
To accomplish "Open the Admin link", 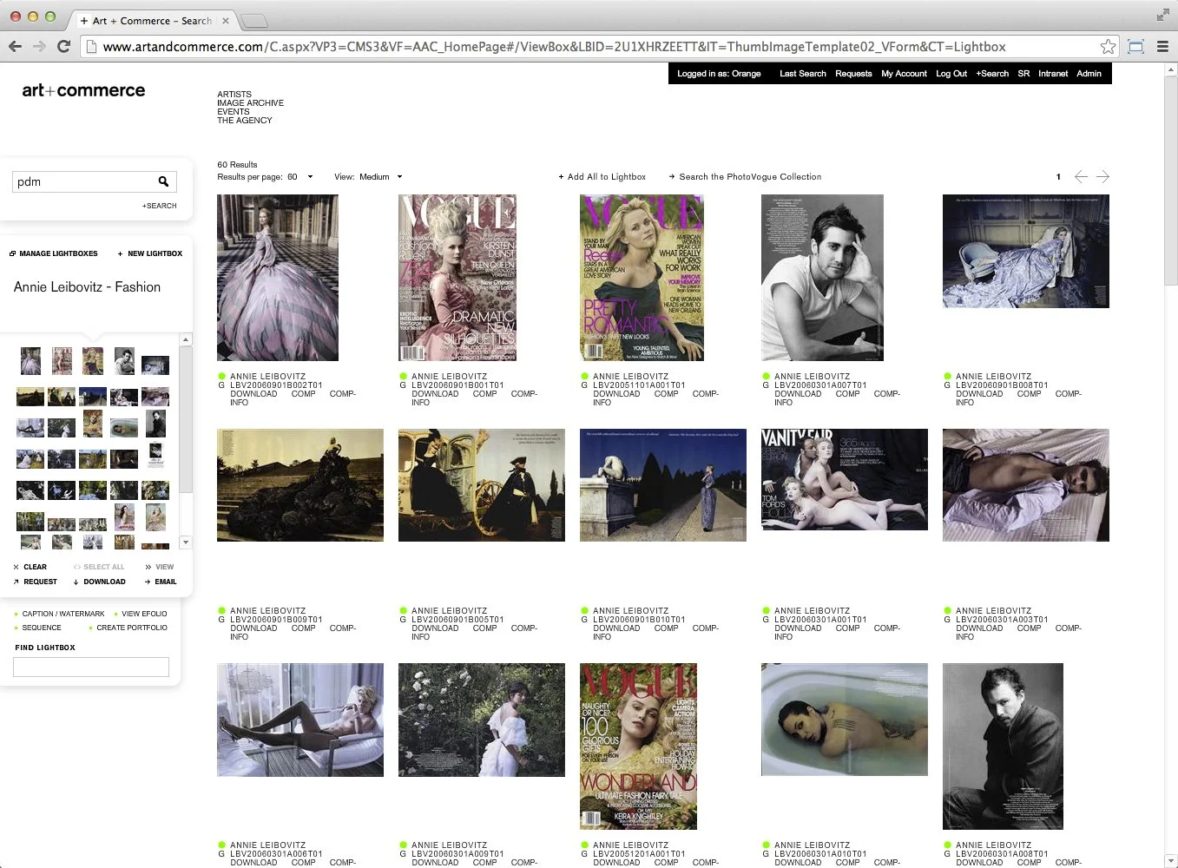I will tap(1089, 74).
